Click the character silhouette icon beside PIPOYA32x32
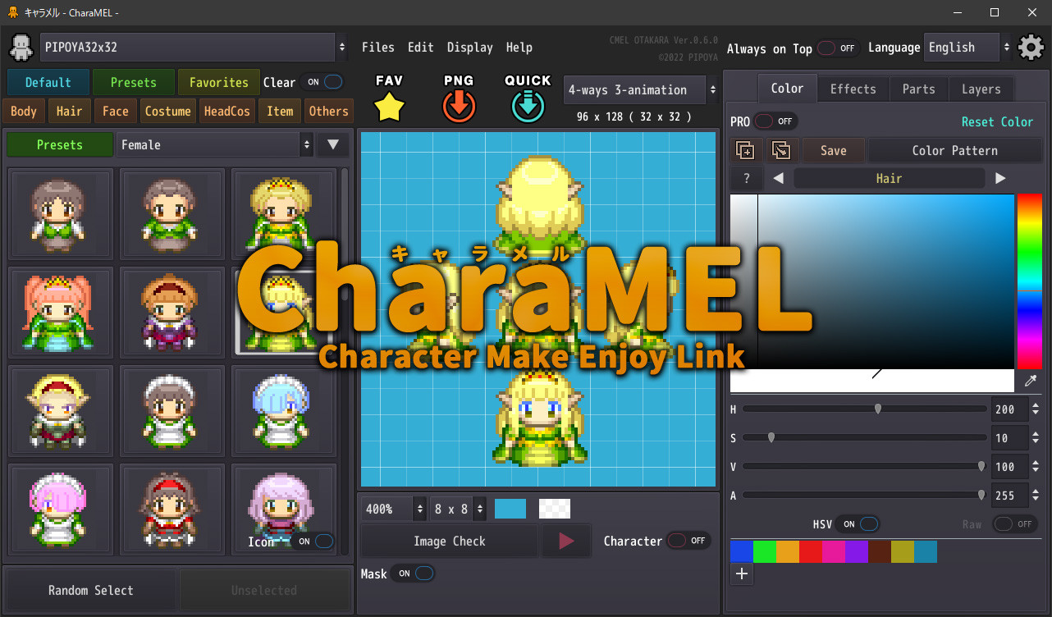This screenshot has height=617, width=1052. point(21,48)
